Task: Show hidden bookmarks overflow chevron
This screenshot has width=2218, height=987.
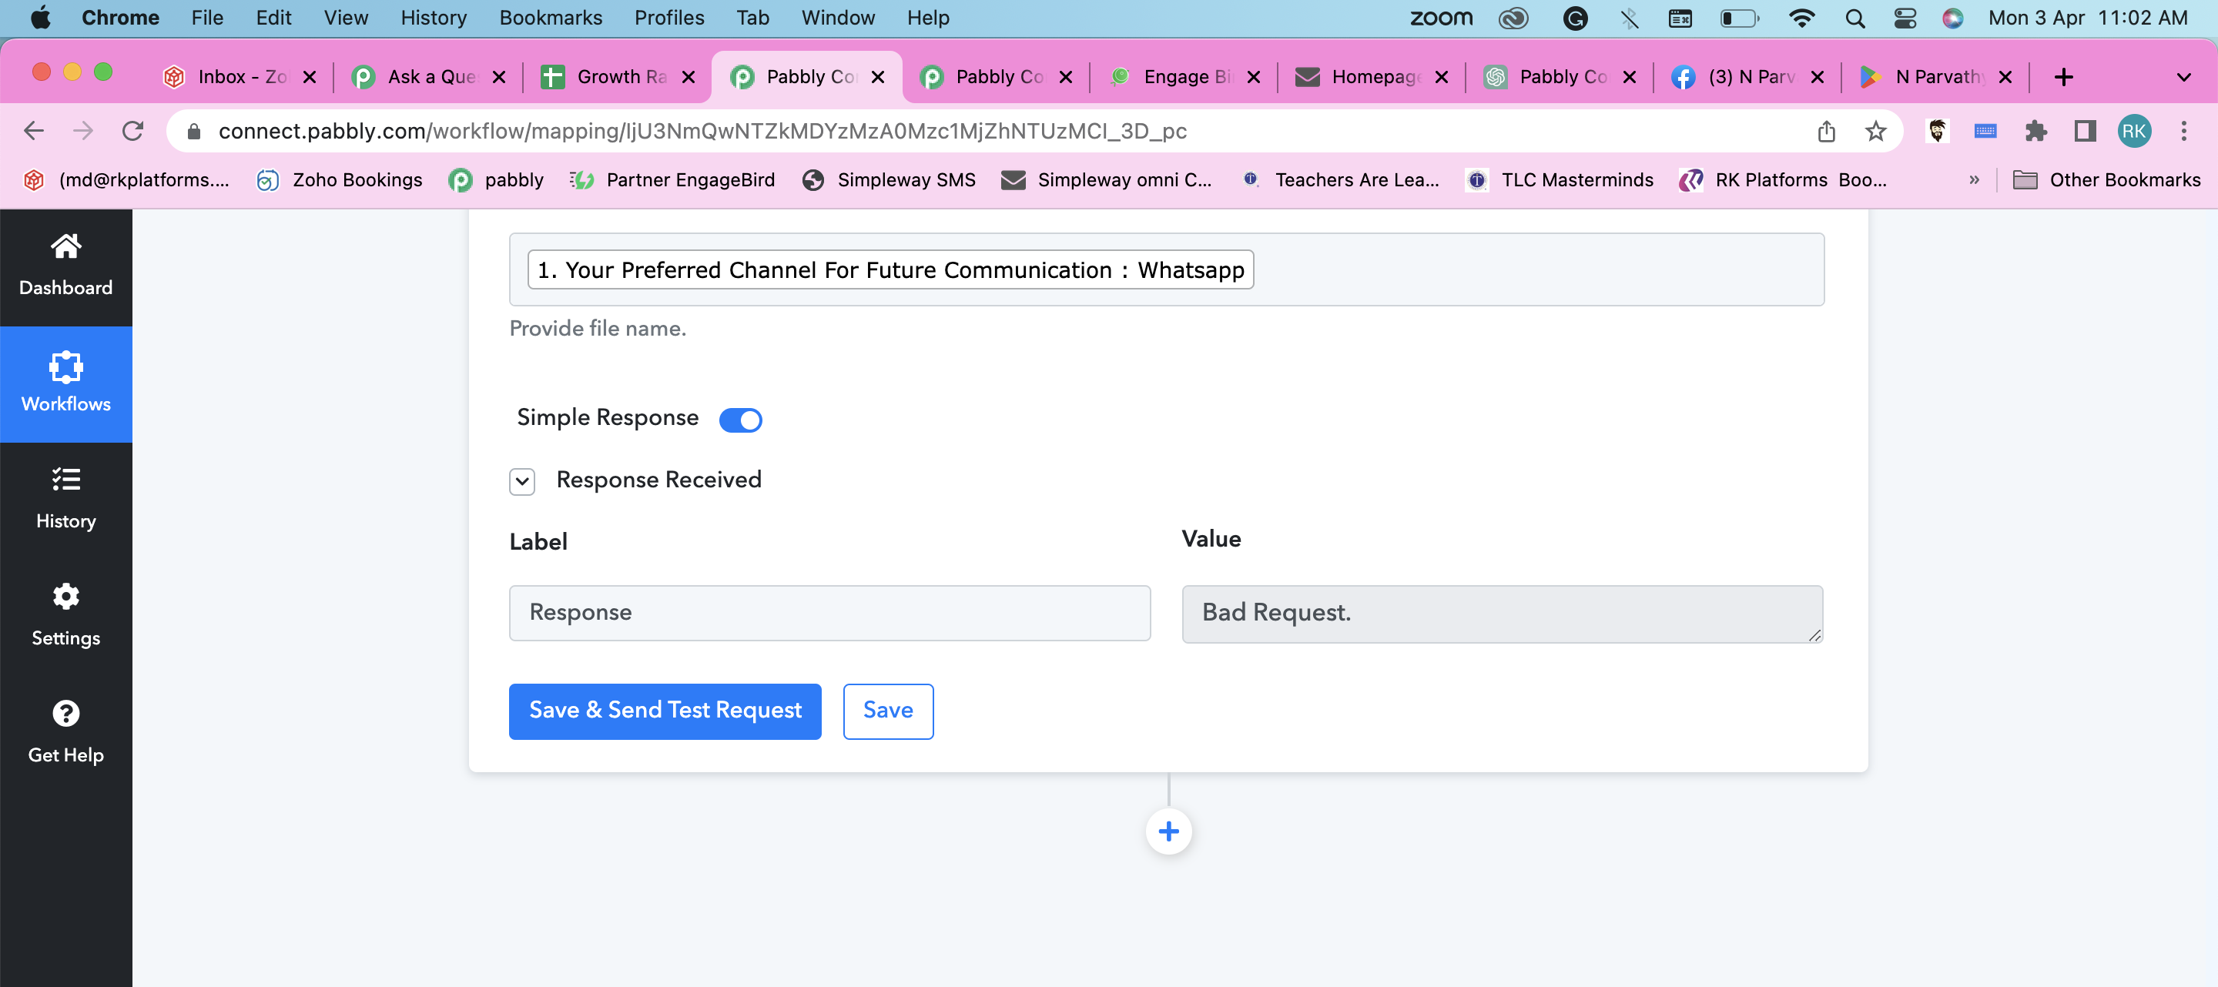Action: pyautogui.click(x=1975, y=180)
